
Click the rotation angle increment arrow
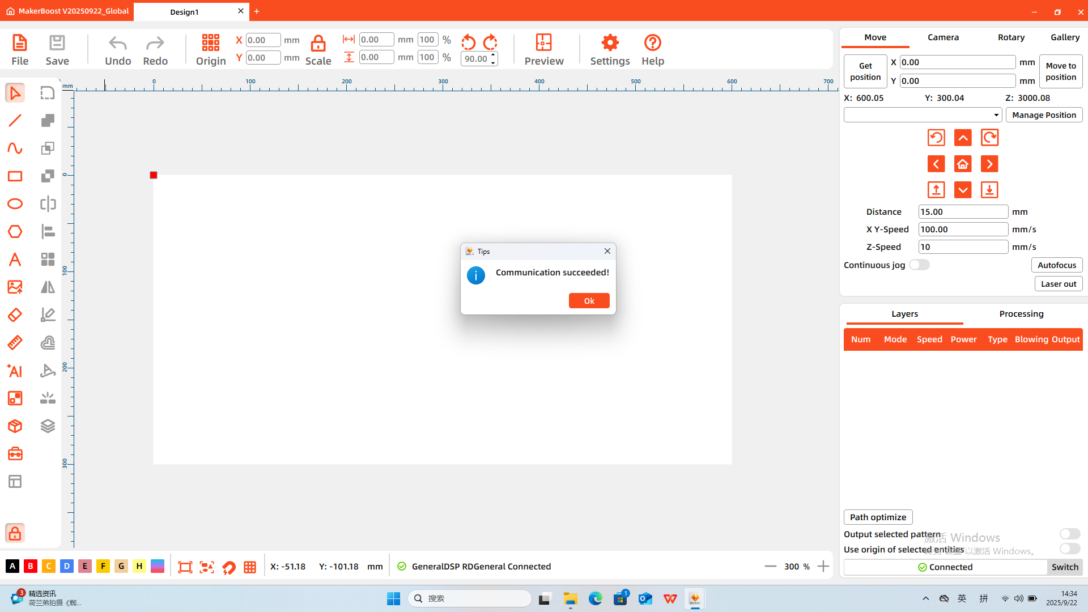tap(494, 55)
